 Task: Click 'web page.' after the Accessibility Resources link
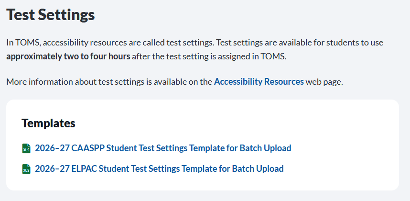(x=324, y=82)
